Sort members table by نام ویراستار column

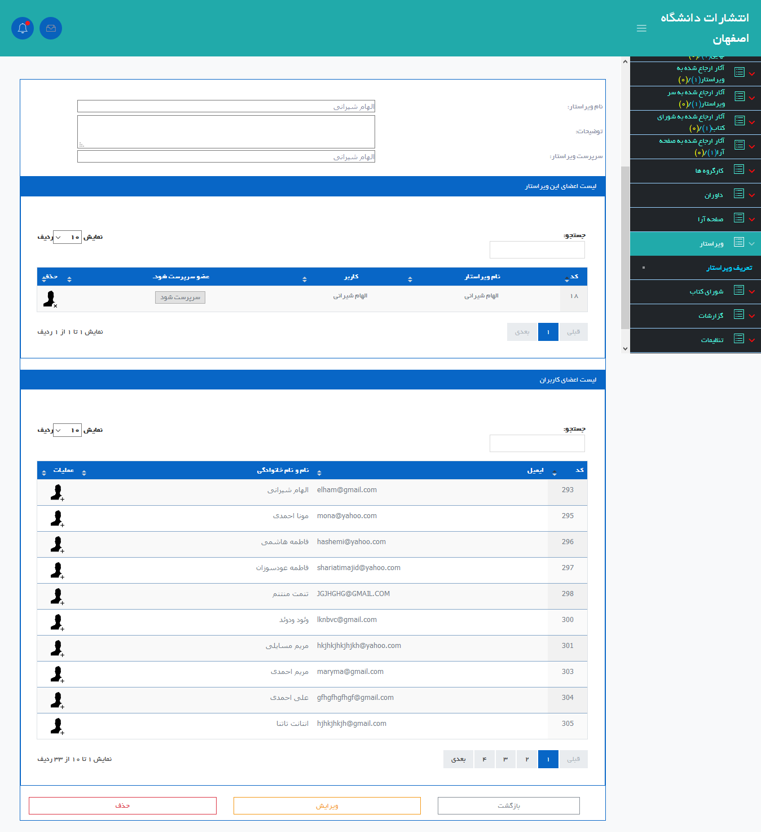(x=482, y=277)
